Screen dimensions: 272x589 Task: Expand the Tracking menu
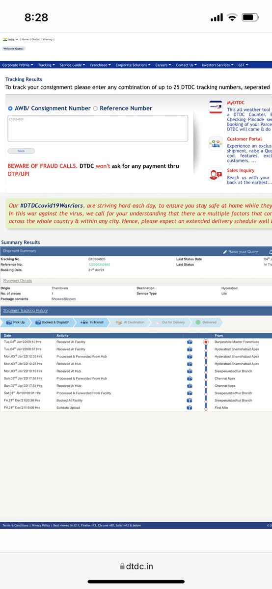[46, 65]
